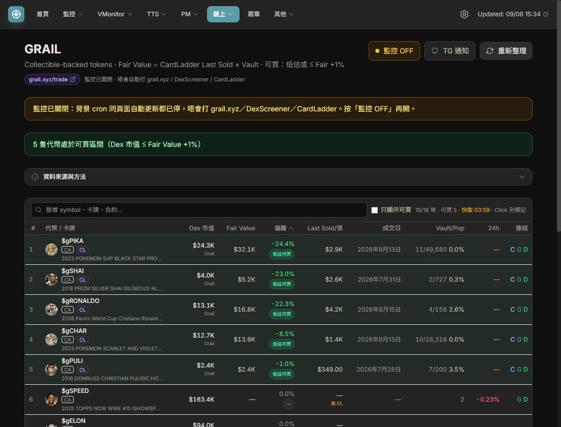Viewport: 561px width, 427px height.
Task: Expand the 資料來源與方法 section
Action: click(x=278, y=177)
